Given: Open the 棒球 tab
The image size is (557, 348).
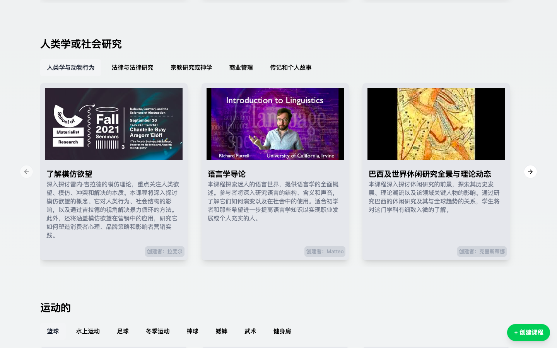Looking at the screenshot, I should tap(192, 331).
